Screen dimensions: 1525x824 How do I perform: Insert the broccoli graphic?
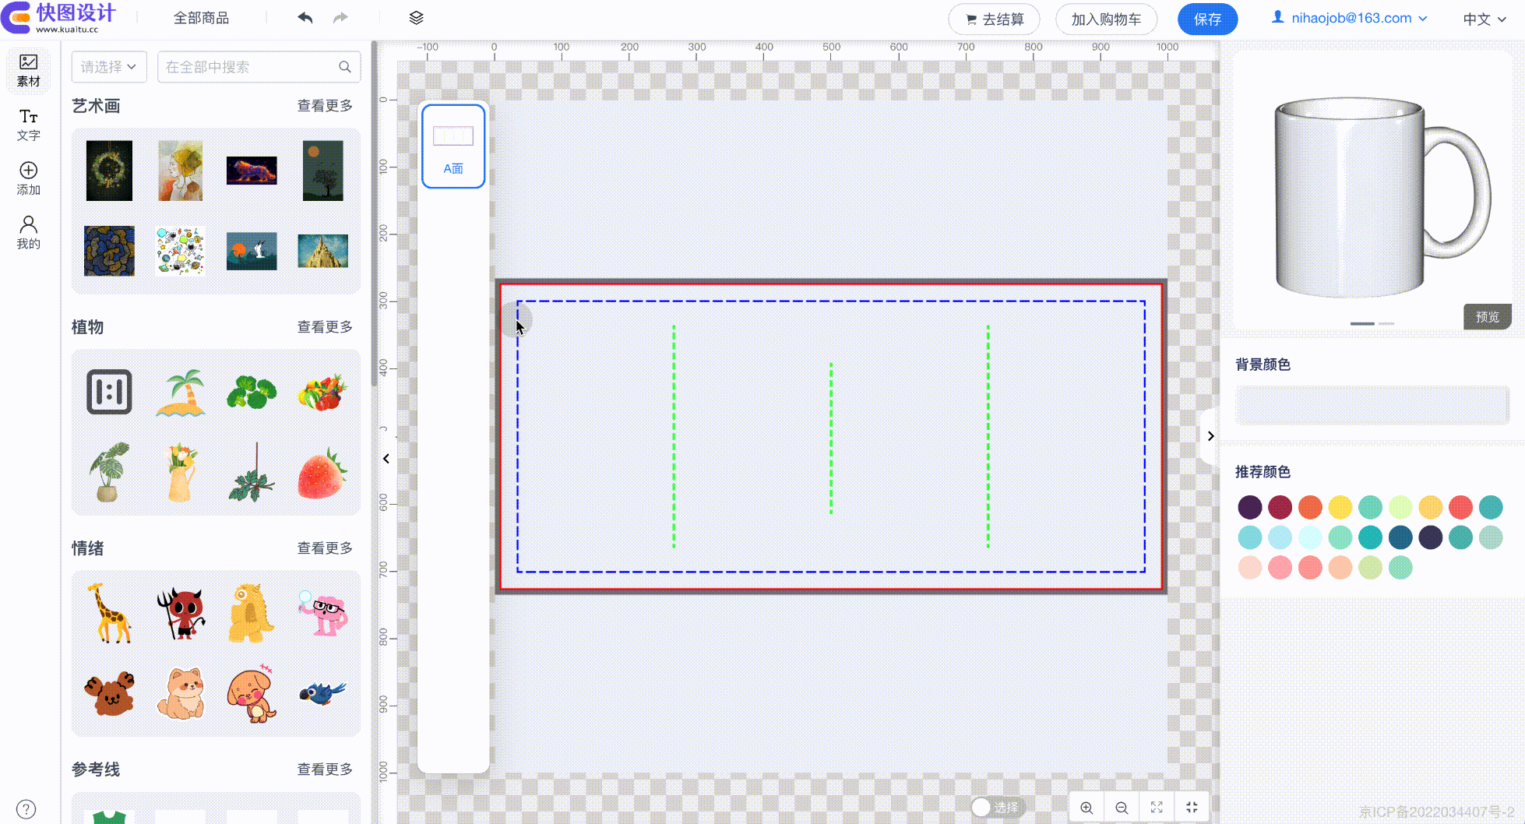click(x=252, y=393)
